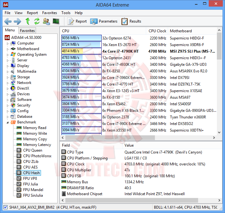Click the Results toolbar button

tap(131, 21)
